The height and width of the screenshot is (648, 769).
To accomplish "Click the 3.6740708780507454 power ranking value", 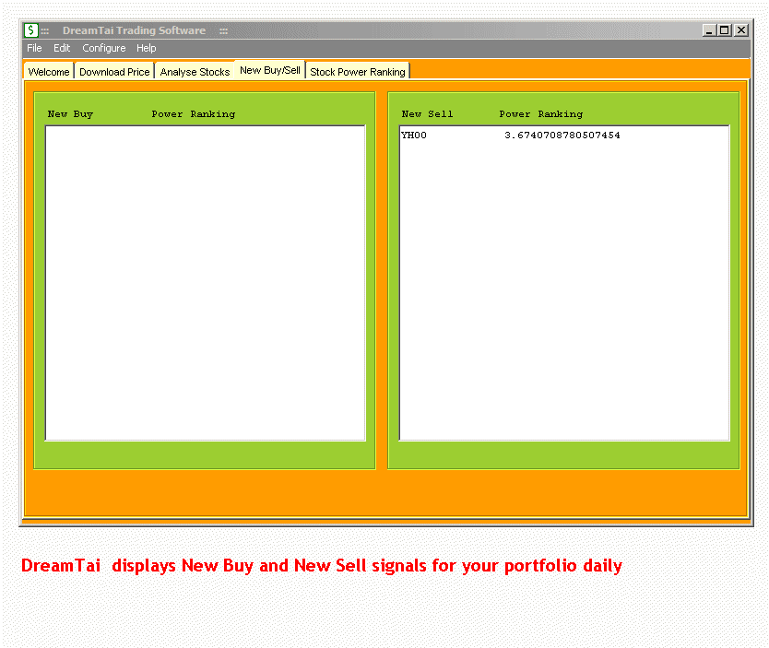I will click(562, 135).
